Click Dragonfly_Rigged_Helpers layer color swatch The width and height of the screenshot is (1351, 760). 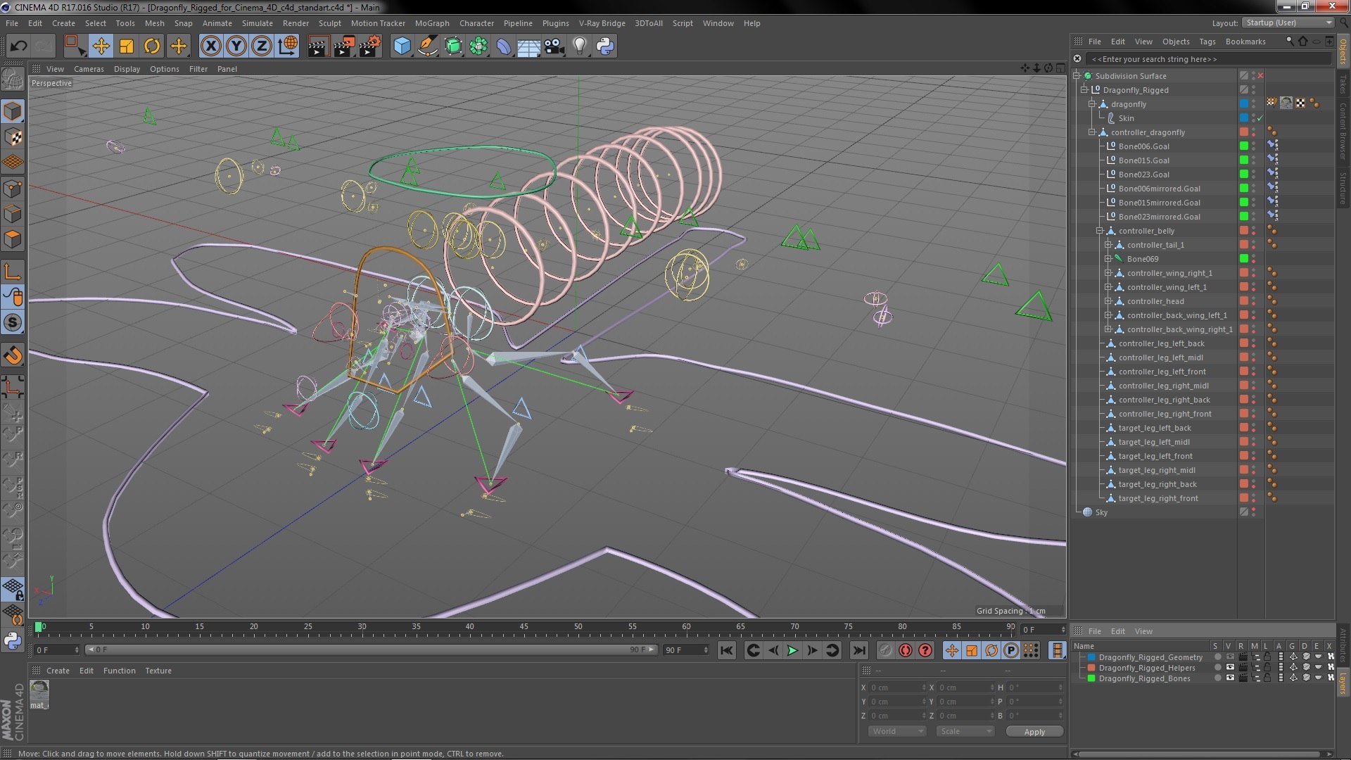[1091, 668]
